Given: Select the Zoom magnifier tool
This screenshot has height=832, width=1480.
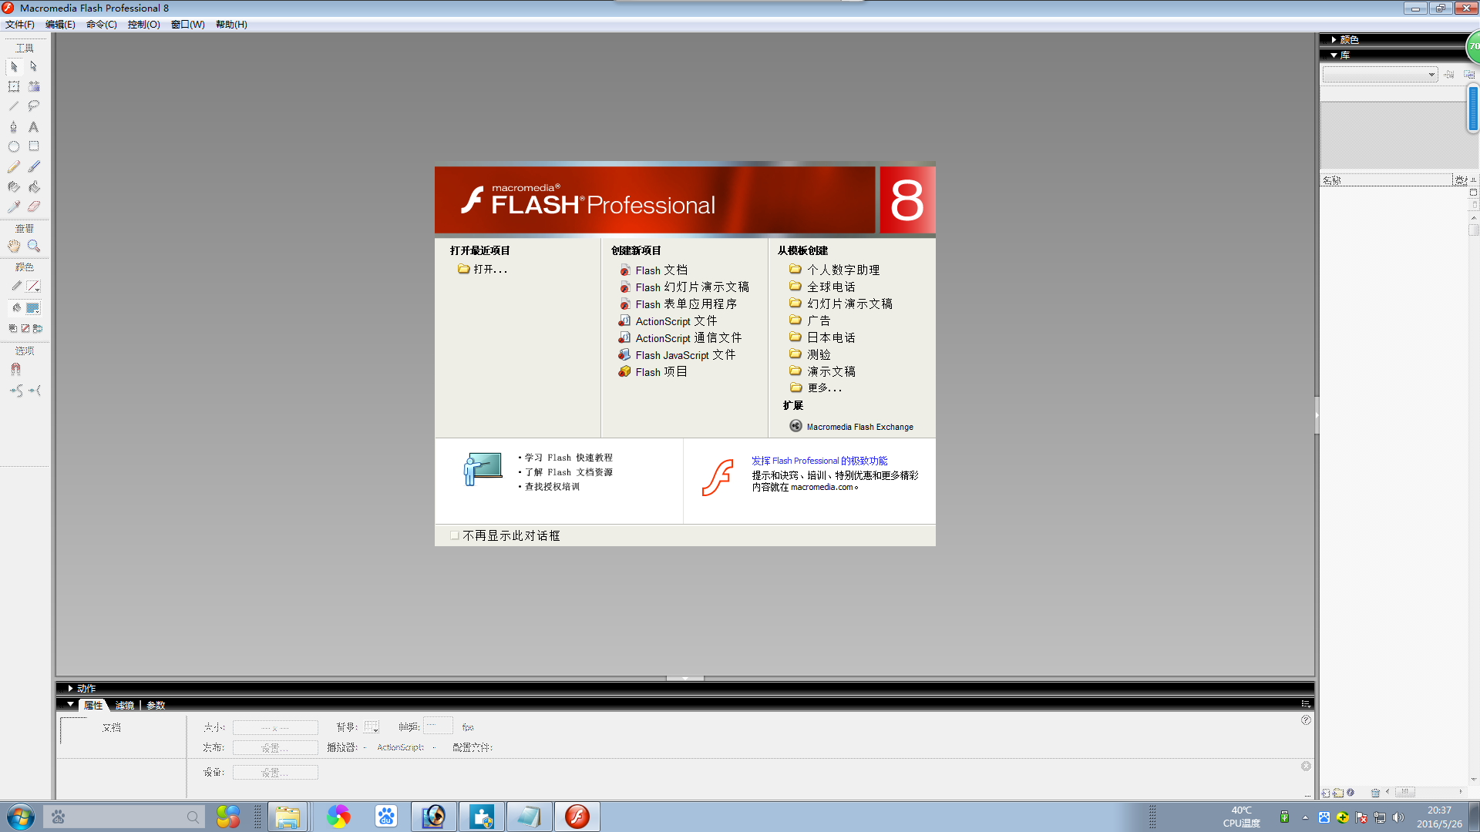Looking at the screenshot, I should tap(34, 247).
